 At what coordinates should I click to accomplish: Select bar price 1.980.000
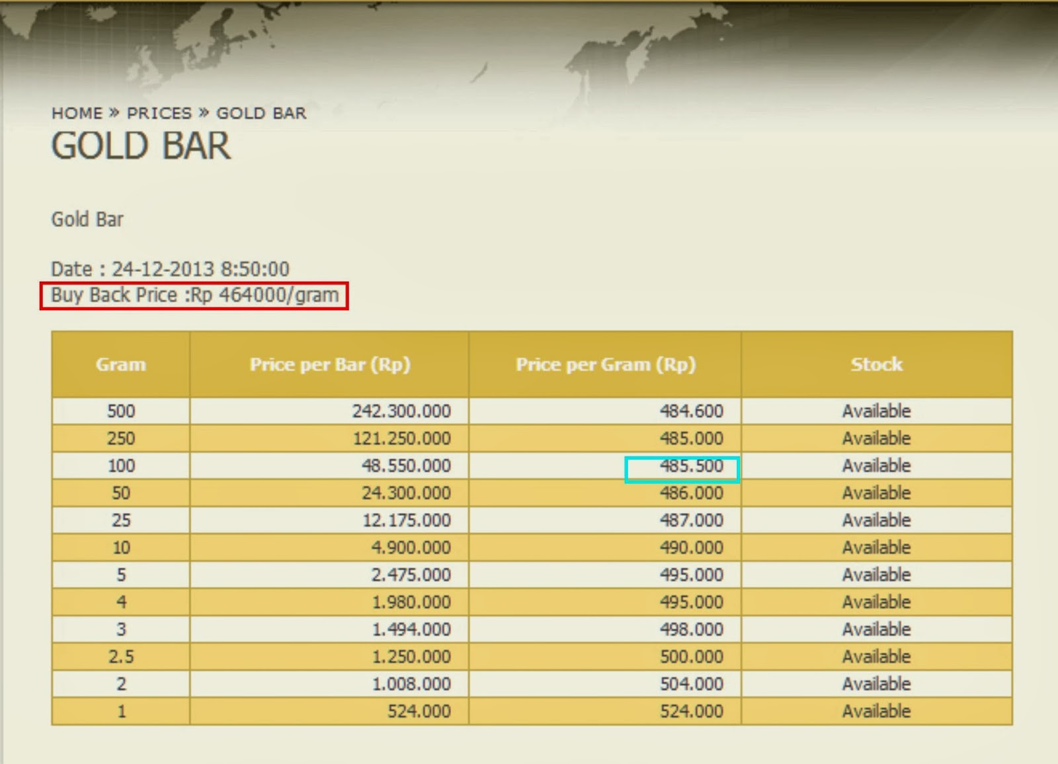(411, 602)
